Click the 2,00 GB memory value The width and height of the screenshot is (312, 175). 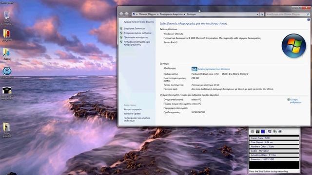click(x=195, y=78)
